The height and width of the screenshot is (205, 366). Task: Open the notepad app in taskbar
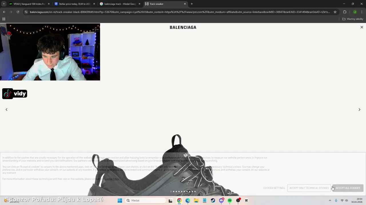(204, 200)
